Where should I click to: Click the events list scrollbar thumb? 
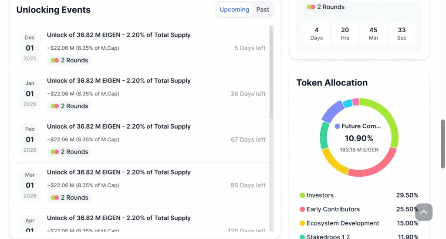tap(271, 75)
